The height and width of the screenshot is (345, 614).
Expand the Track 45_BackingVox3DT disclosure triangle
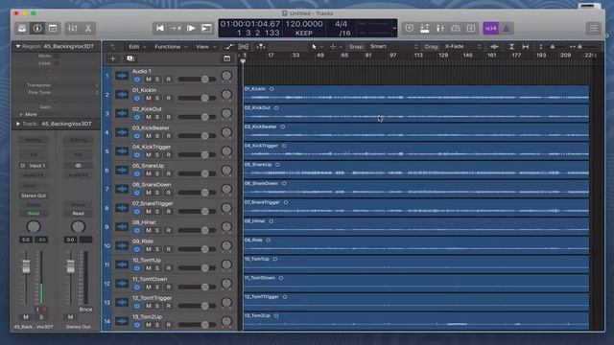(x=18, y=124)
